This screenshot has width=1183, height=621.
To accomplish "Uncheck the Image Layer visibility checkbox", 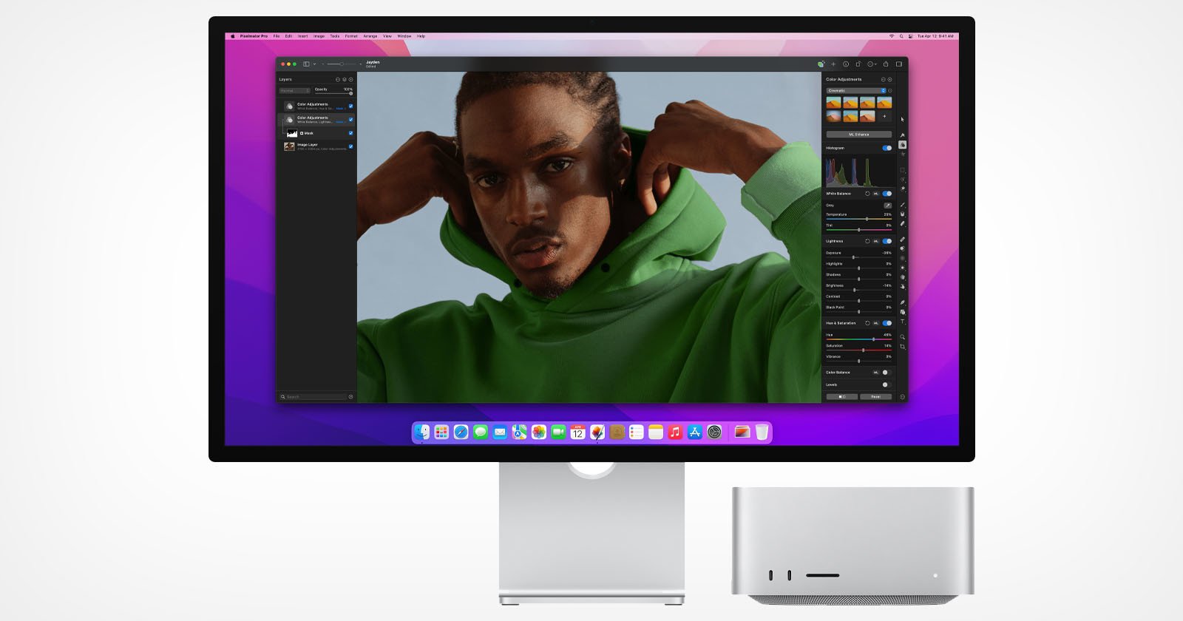I will tap(350, 146).
